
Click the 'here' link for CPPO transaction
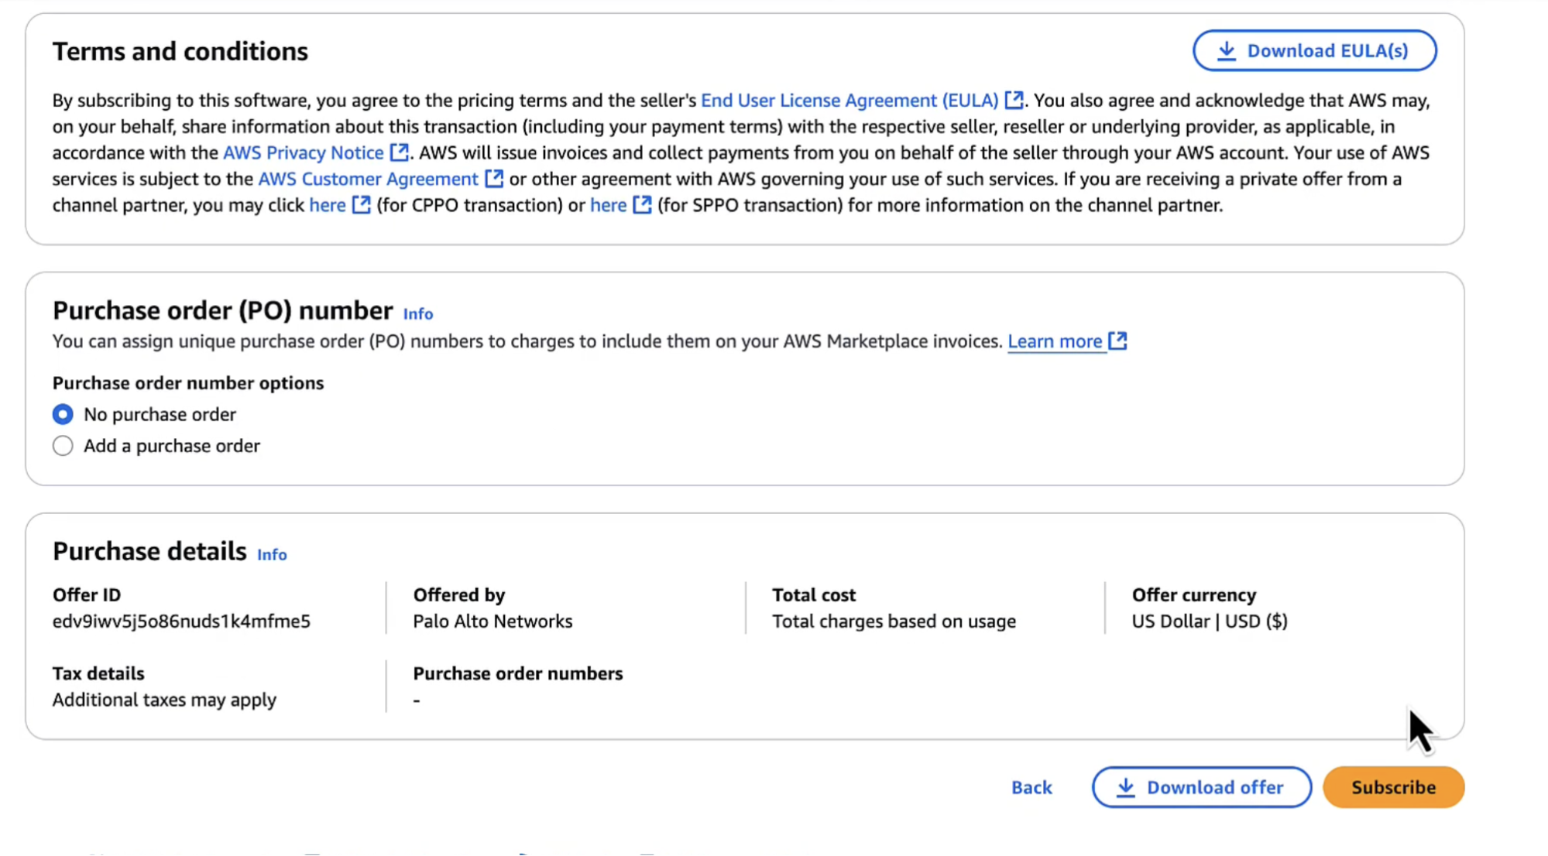click(x=328, y=205)
